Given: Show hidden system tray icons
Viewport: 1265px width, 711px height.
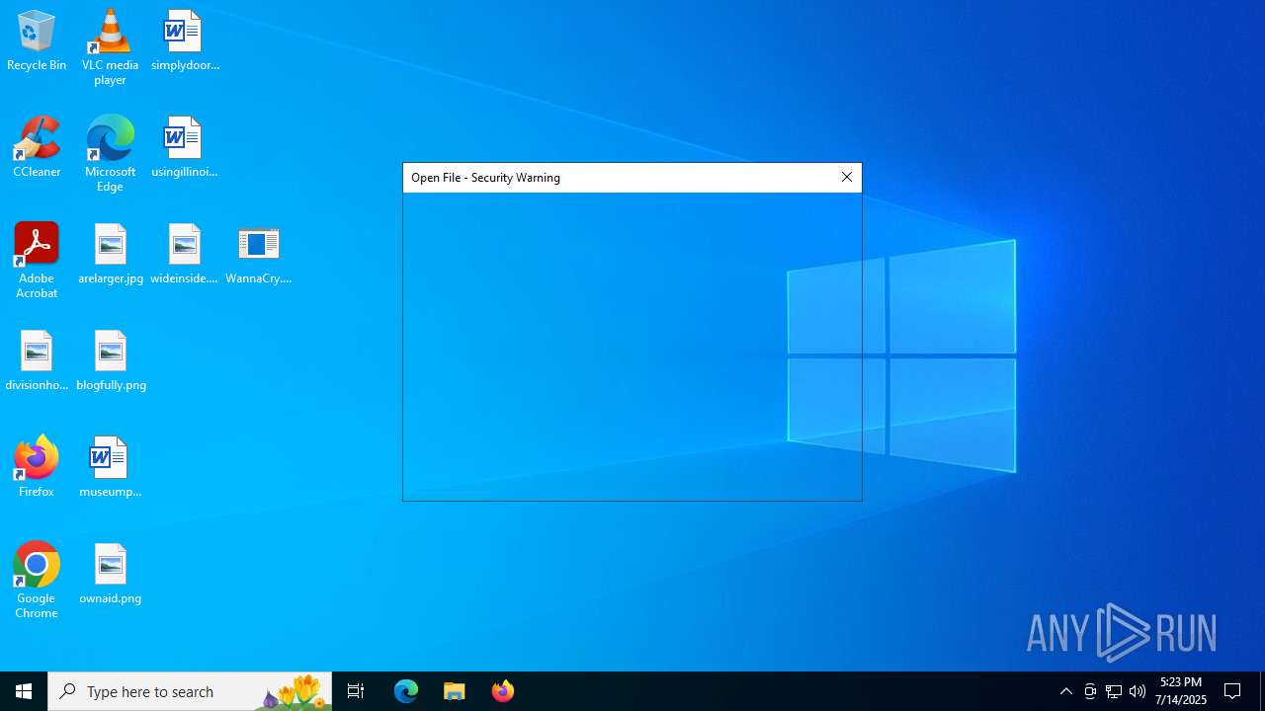Looking at the screenshot, I should click(x=1066, y=691).
